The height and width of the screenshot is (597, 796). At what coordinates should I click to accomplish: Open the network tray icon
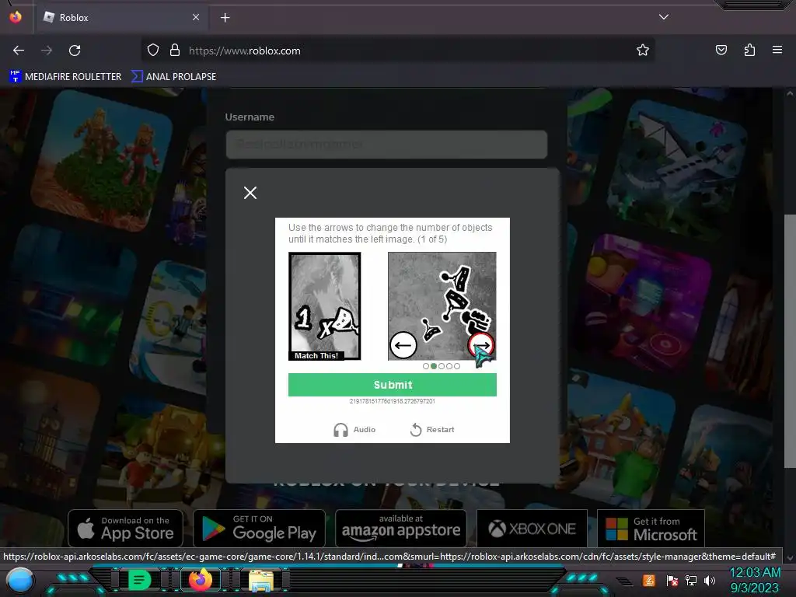coord(690,580)
